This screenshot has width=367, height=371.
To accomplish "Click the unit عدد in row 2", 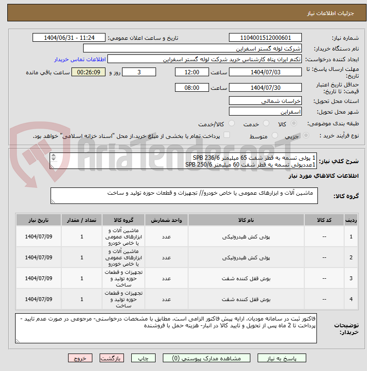I will (166, 257).
